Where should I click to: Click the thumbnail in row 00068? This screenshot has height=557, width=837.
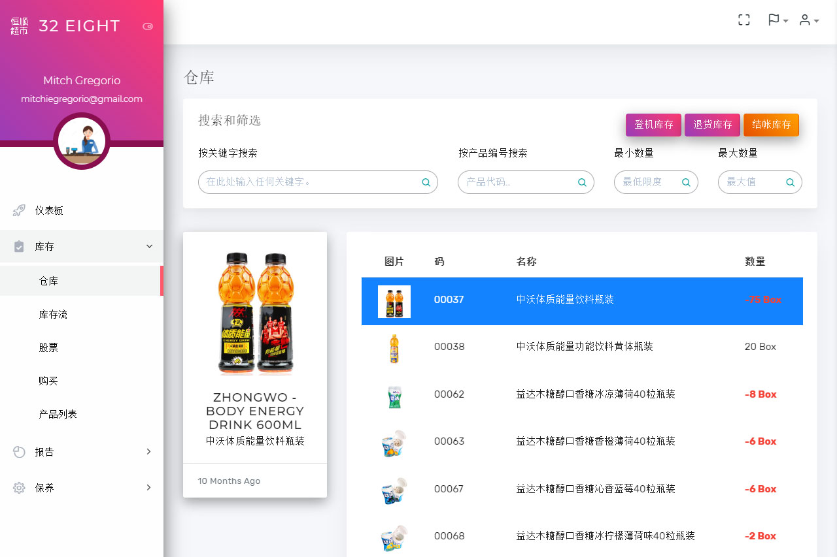tap(394, 538)
